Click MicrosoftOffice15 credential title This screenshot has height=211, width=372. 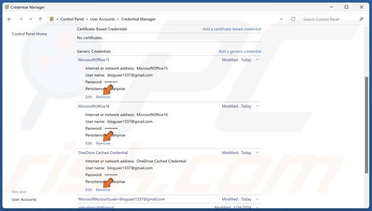click(94, 60)
